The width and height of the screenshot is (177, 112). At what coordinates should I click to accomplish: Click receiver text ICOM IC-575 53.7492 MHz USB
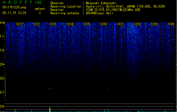coord(113,10)
